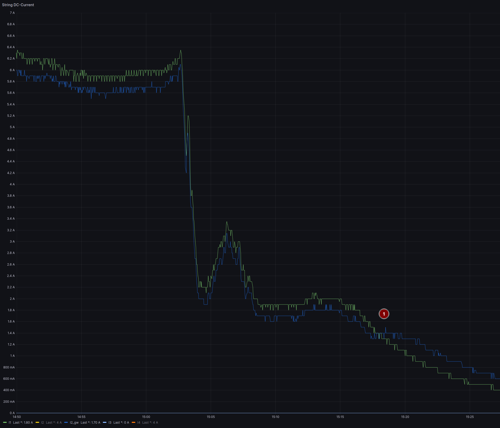Viewport: 500px width, 428px height.
Task: Click the red annotation marker numbered 1
Action: (384, 314)
